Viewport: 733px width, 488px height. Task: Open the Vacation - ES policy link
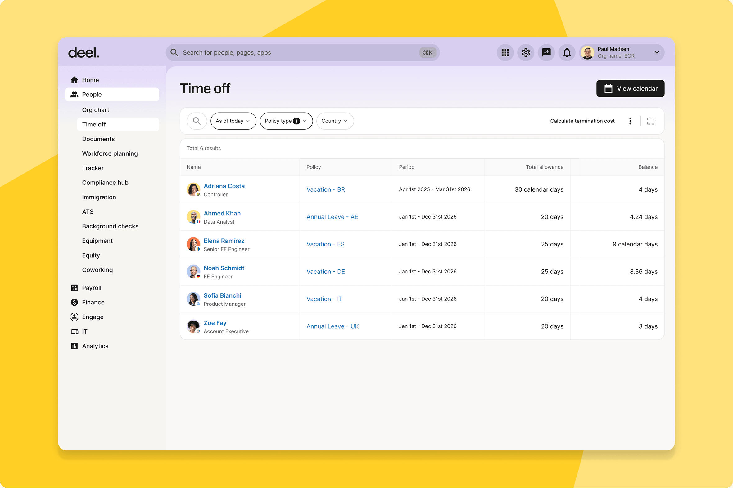pyautogui.click(x=325, y=244)
